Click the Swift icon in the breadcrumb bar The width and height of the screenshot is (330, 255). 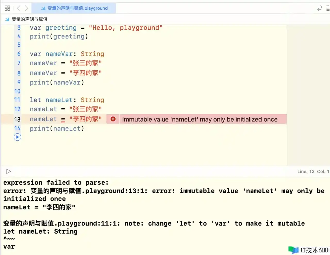tap(7, 19)
